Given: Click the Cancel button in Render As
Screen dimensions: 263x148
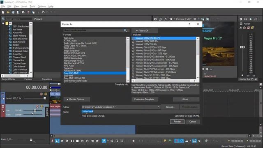Looking at the screenshot, I should pyautogui.click(x=193, y=122).
